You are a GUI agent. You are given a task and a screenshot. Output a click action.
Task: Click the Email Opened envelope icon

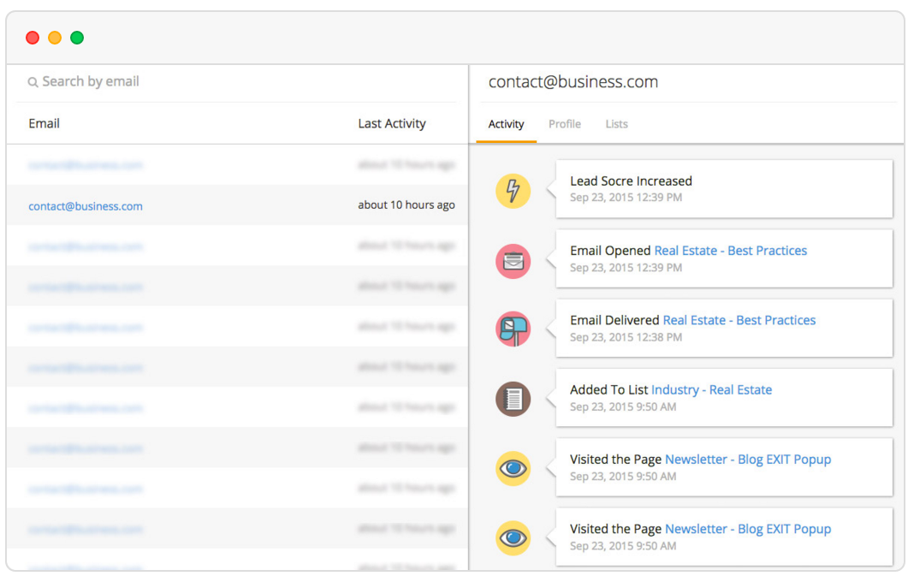[513, 260]
